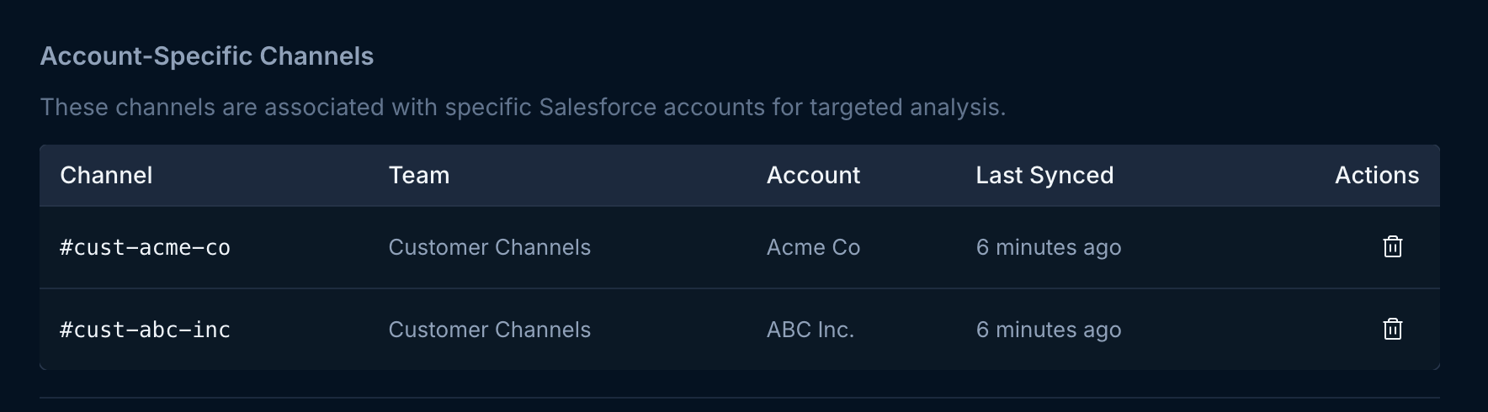Click the Channel column header
Image resolution: width=1488 pixels, height=412 pixels.
click(x=106, y=175)
